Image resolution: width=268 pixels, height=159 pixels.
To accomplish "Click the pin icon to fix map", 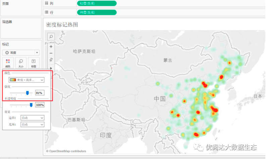I will point(51,60).
